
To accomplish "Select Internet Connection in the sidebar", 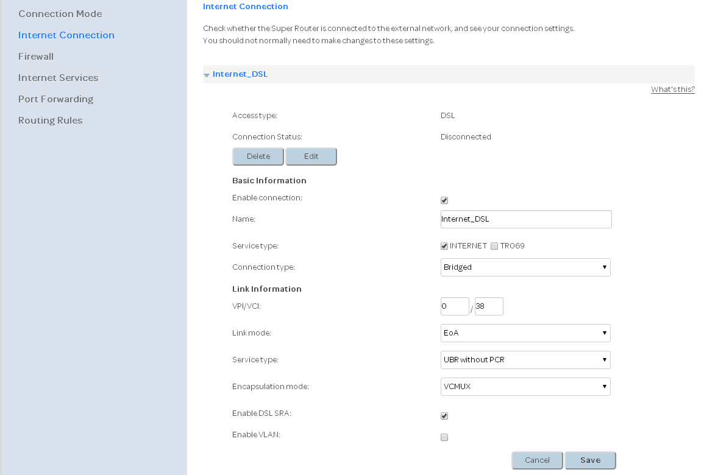I will (66, 35).
